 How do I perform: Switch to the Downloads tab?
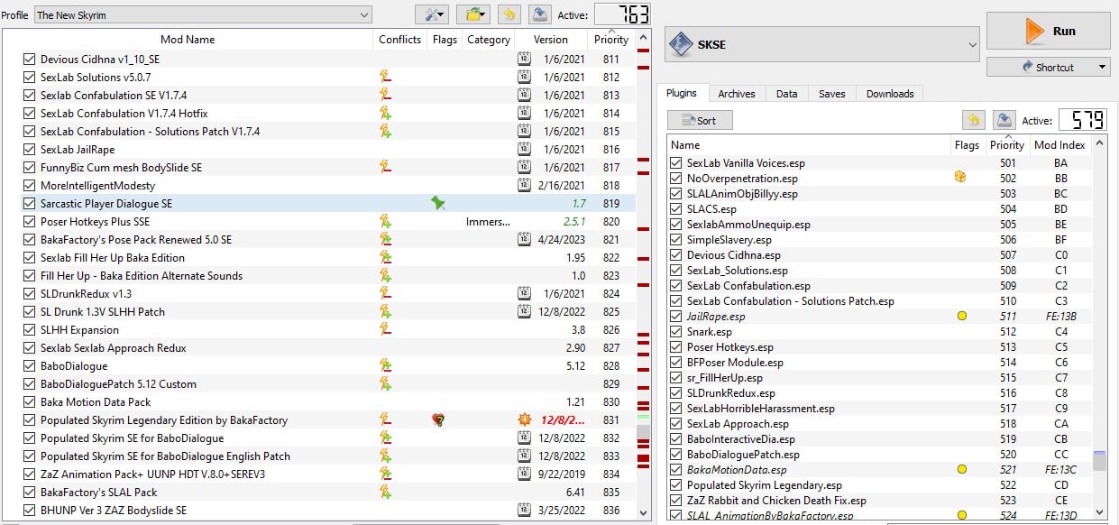pyautogui.click(x=889, y=94)
